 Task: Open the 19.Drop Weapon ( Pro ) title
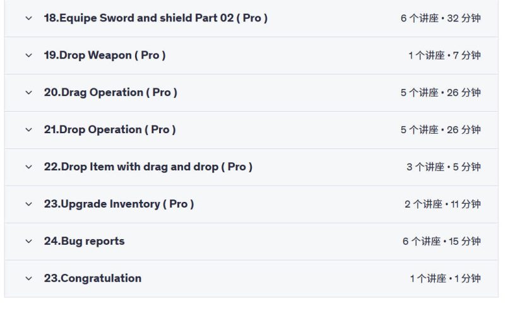click(x=105, y=56)
